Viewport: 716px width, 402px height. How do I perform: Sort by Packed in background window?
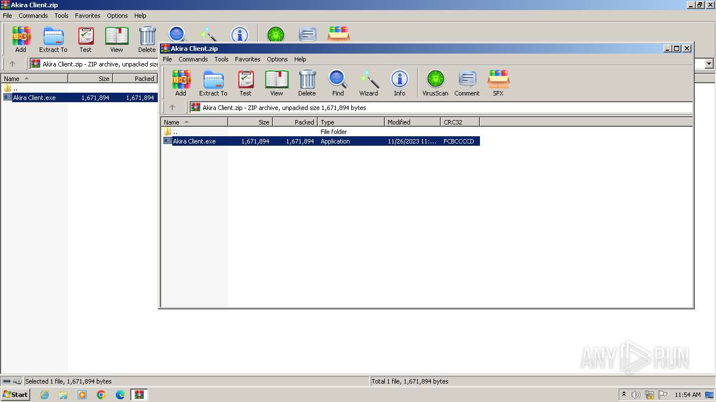pos(135,78)
